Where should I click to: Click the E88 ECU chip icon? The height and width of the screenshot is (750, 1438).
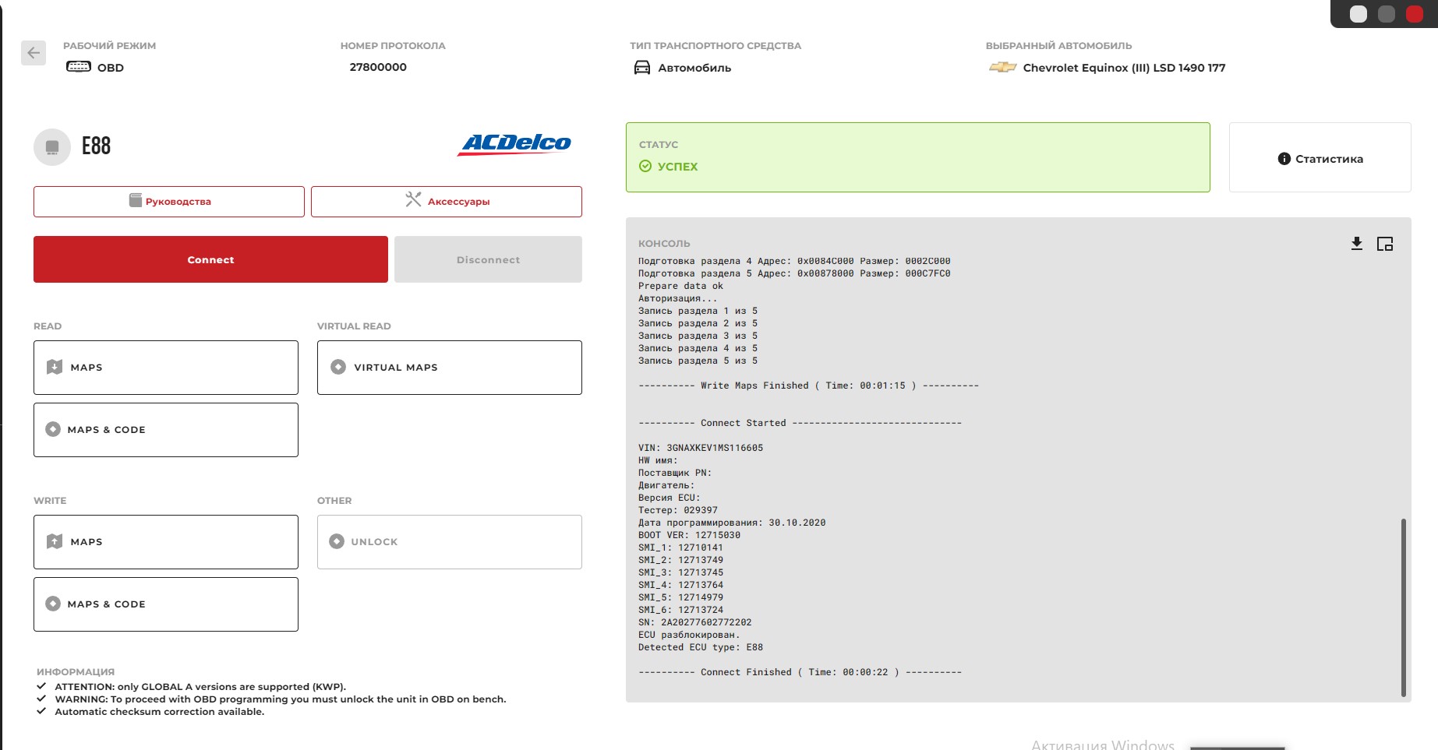[x=52, y=147]
